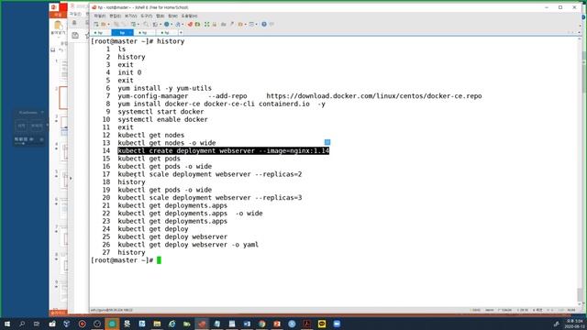Viewport: 587px width, 330px height.
Task: Select the orange-bordered slide thumbnail in PowerPoint
Action: pyautogui.click(x=63, y=98)
